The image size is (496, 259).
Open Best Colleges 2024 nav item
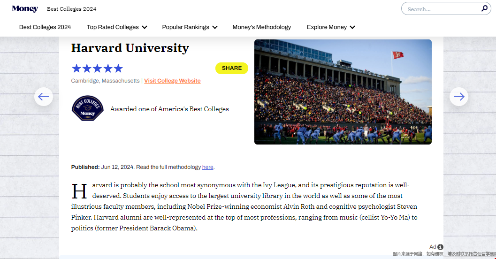point(45,27)
